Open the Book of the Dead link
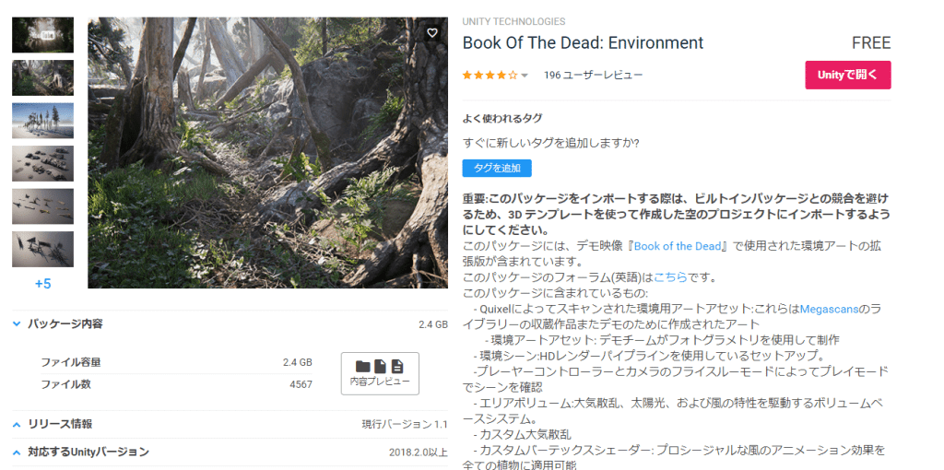The width and height of the screenshot is (944, 470). 676,246
